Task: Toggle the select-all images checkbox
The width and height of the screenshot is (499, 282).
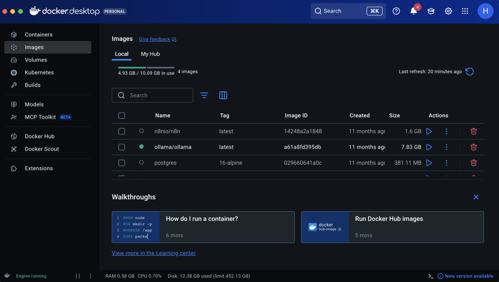Action: (x=121, y=116)
